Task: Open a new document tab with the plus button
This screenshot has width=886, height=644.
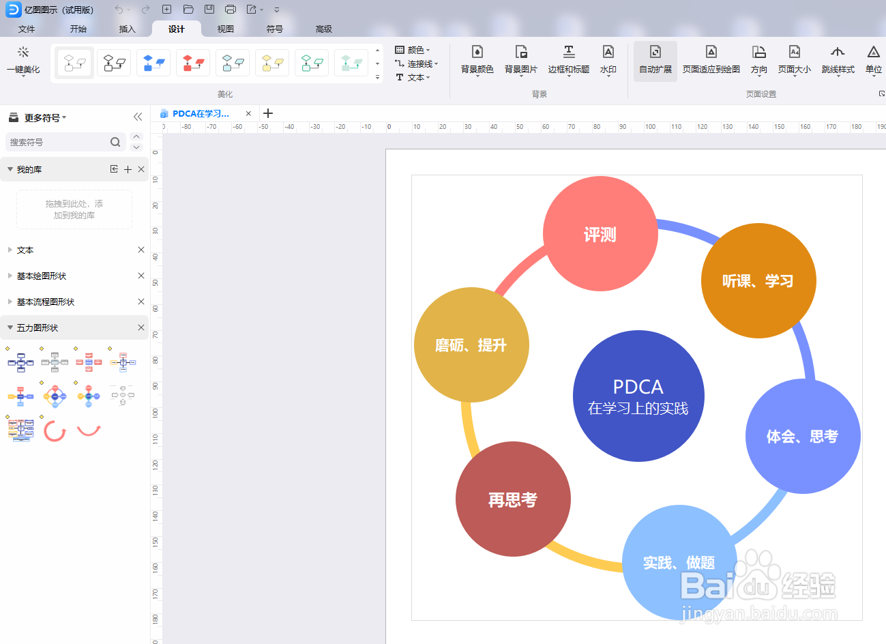Action: (267, 113)
